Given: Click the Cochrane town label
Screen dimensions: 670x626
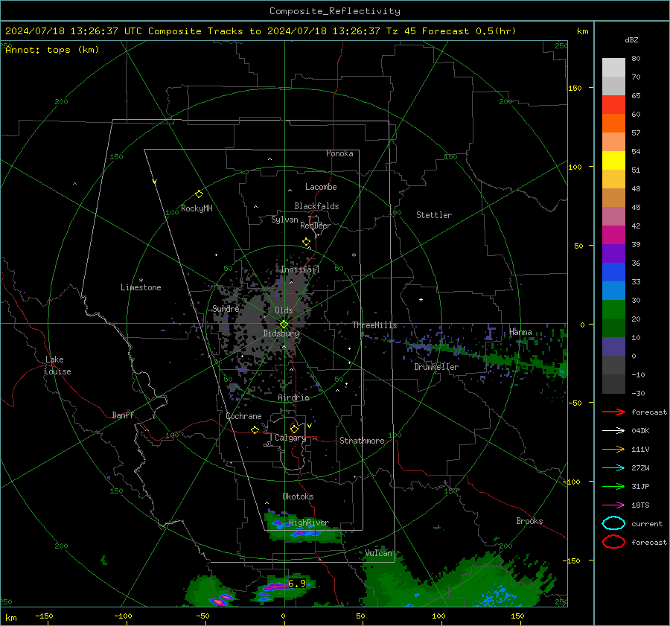Looking at the screenshot, I should [x=243, y=416].
